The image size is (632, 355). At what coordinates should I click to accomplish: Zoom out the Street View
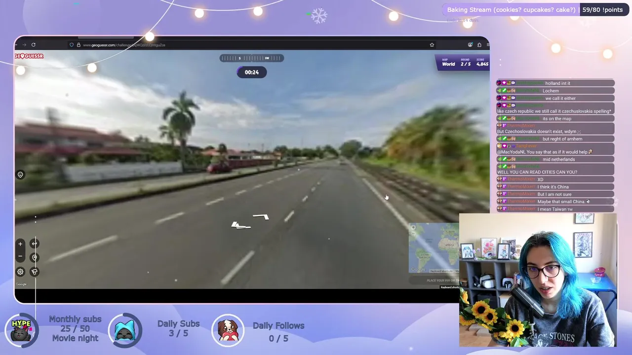20,256
